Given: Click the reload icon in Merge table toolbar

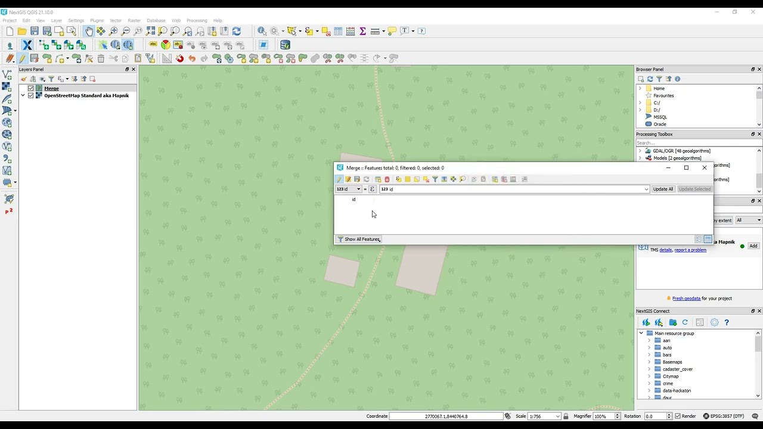Looking at the screenshot, I should point(367,179).
